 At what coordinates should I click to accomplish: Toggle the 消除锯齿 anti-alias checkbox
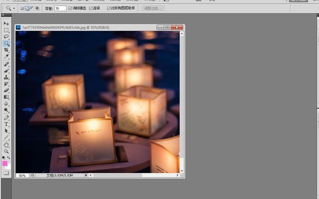click(70, 9)
